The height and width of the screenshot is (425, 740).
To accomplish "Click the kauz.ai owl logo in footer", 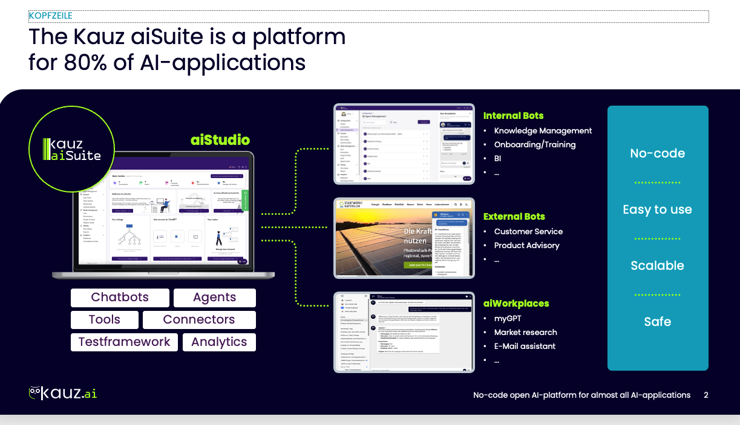I will pos(63,393).
